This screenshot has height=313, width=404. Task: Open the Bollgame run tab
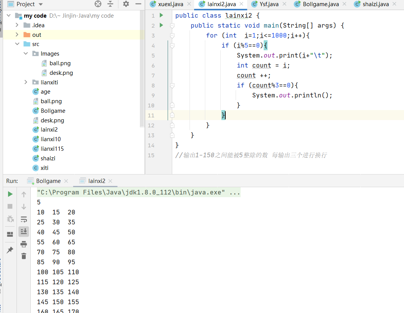point(48,181)
